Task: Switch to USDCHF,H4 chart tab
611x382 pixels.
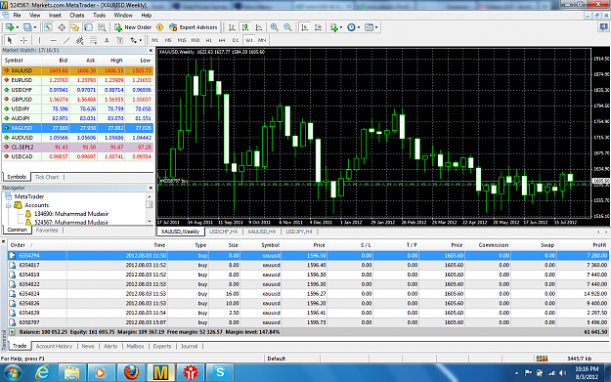Action: [223, 232]
